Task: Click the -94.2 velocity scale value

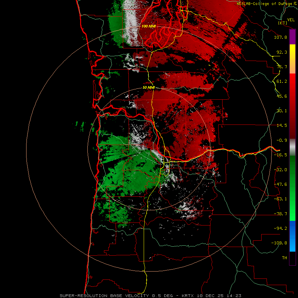Action: pos(280,228)
